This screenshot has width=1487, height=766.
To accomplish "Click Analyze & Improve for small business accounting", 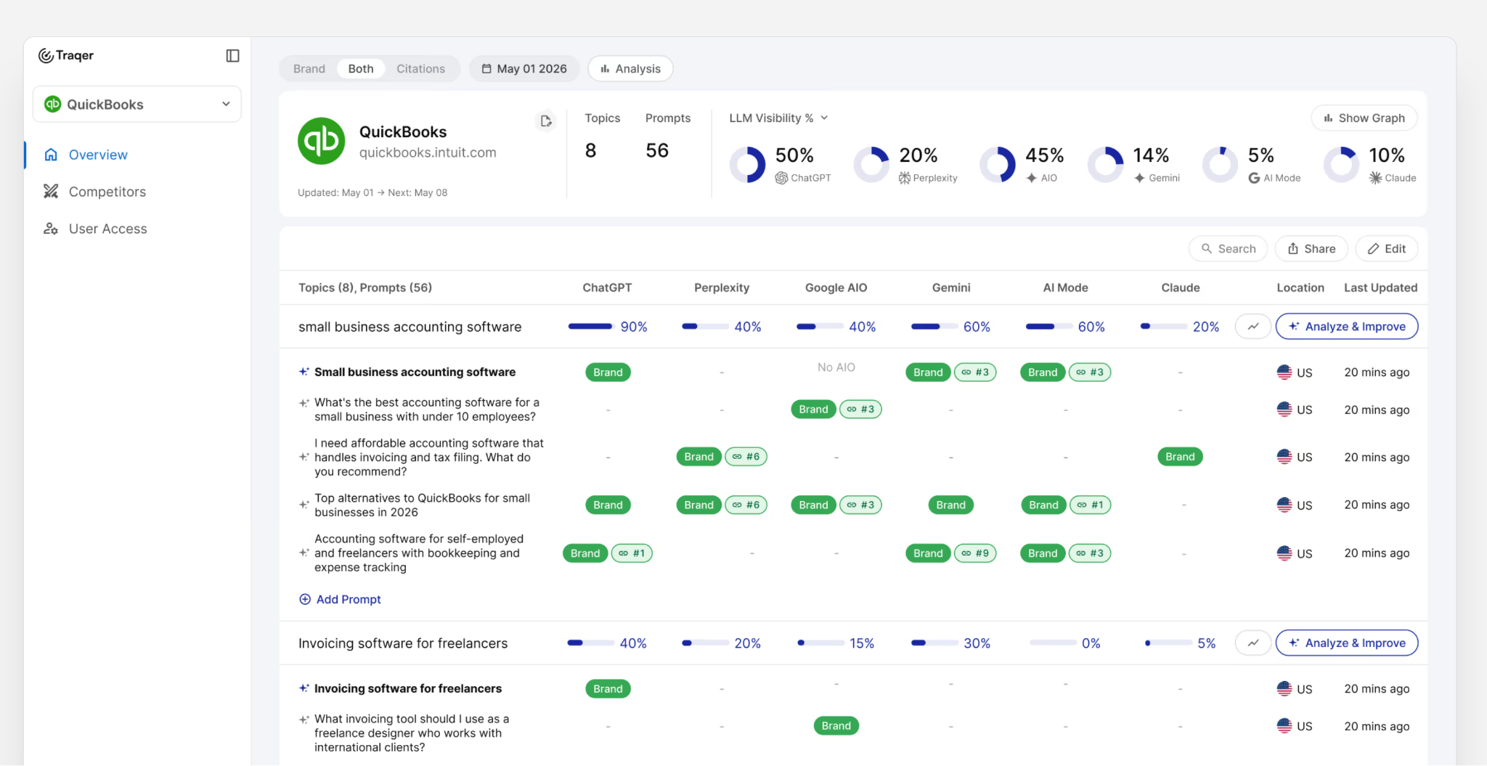I will point(1347,327).
